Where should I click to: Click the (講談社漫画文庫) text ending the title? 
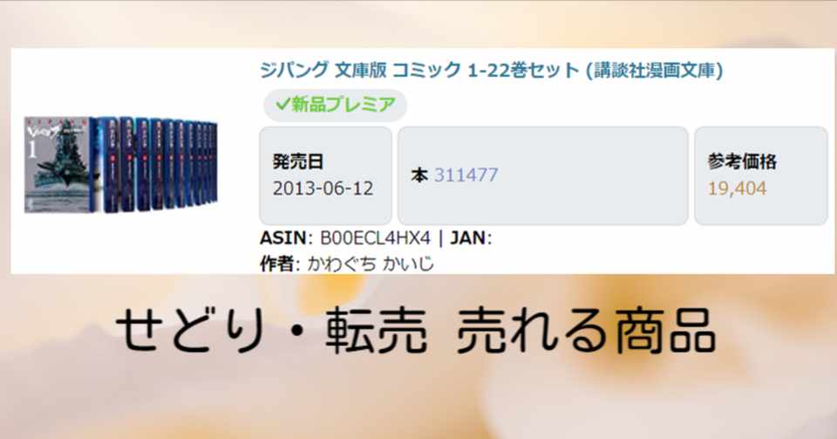(x=655, y=70)
